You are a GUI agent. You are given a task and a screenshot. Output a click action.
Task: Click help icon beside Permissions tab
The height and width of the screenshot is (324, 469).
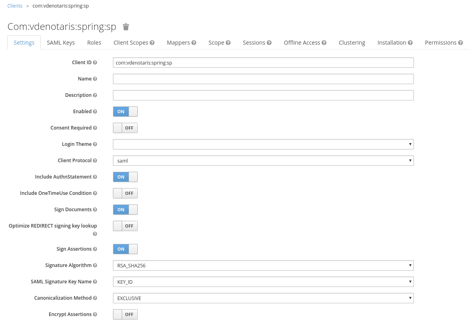click(x=460, y=43)
